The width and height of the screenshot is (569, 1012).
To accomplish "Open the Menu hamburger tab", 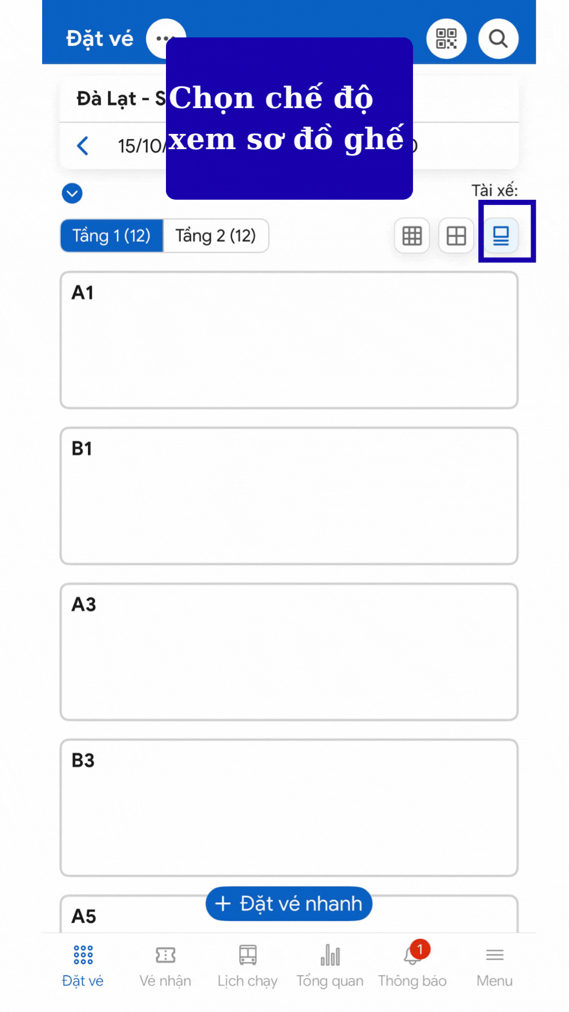I will pos(495,966).
